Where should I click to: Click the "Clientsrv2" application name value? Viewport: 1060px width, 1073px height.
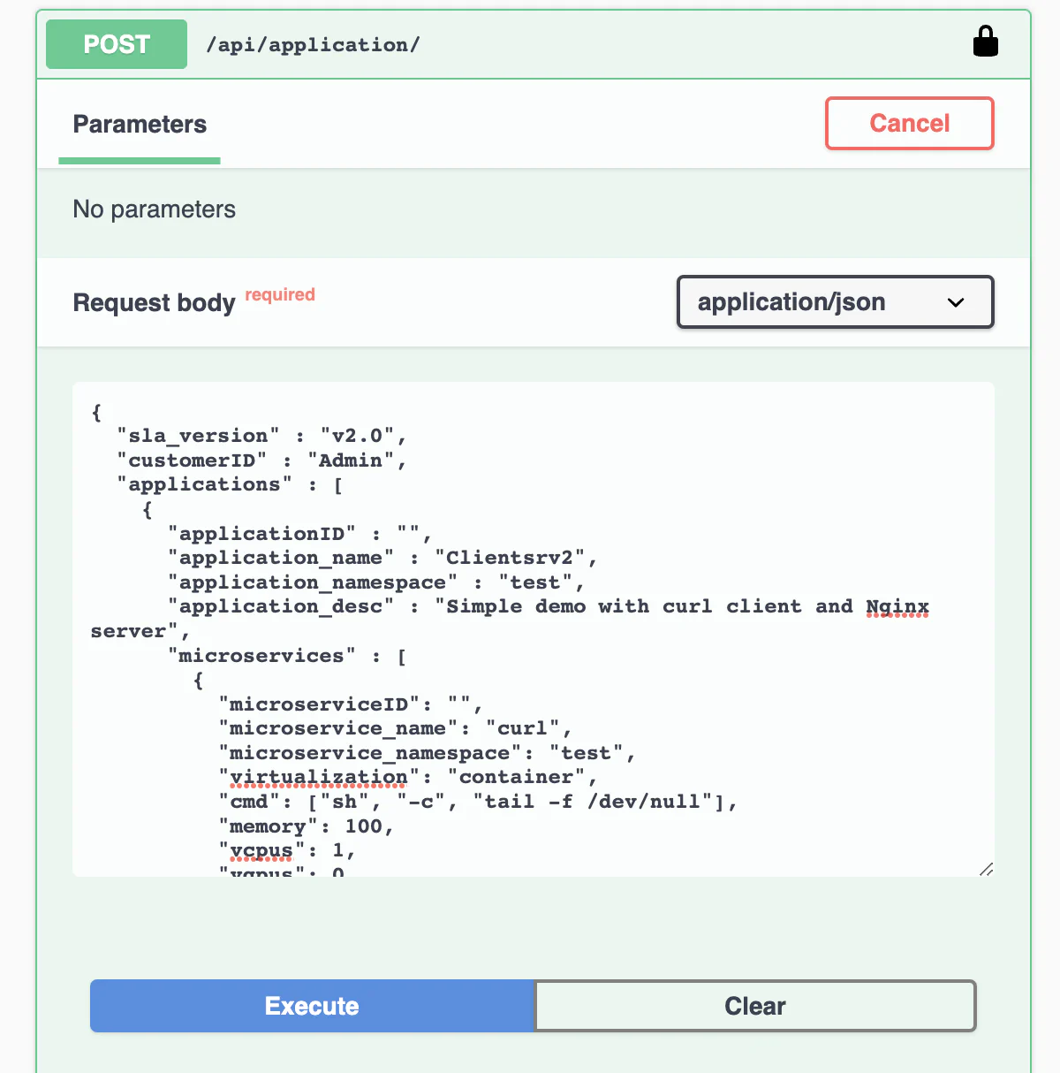point(510,558)
